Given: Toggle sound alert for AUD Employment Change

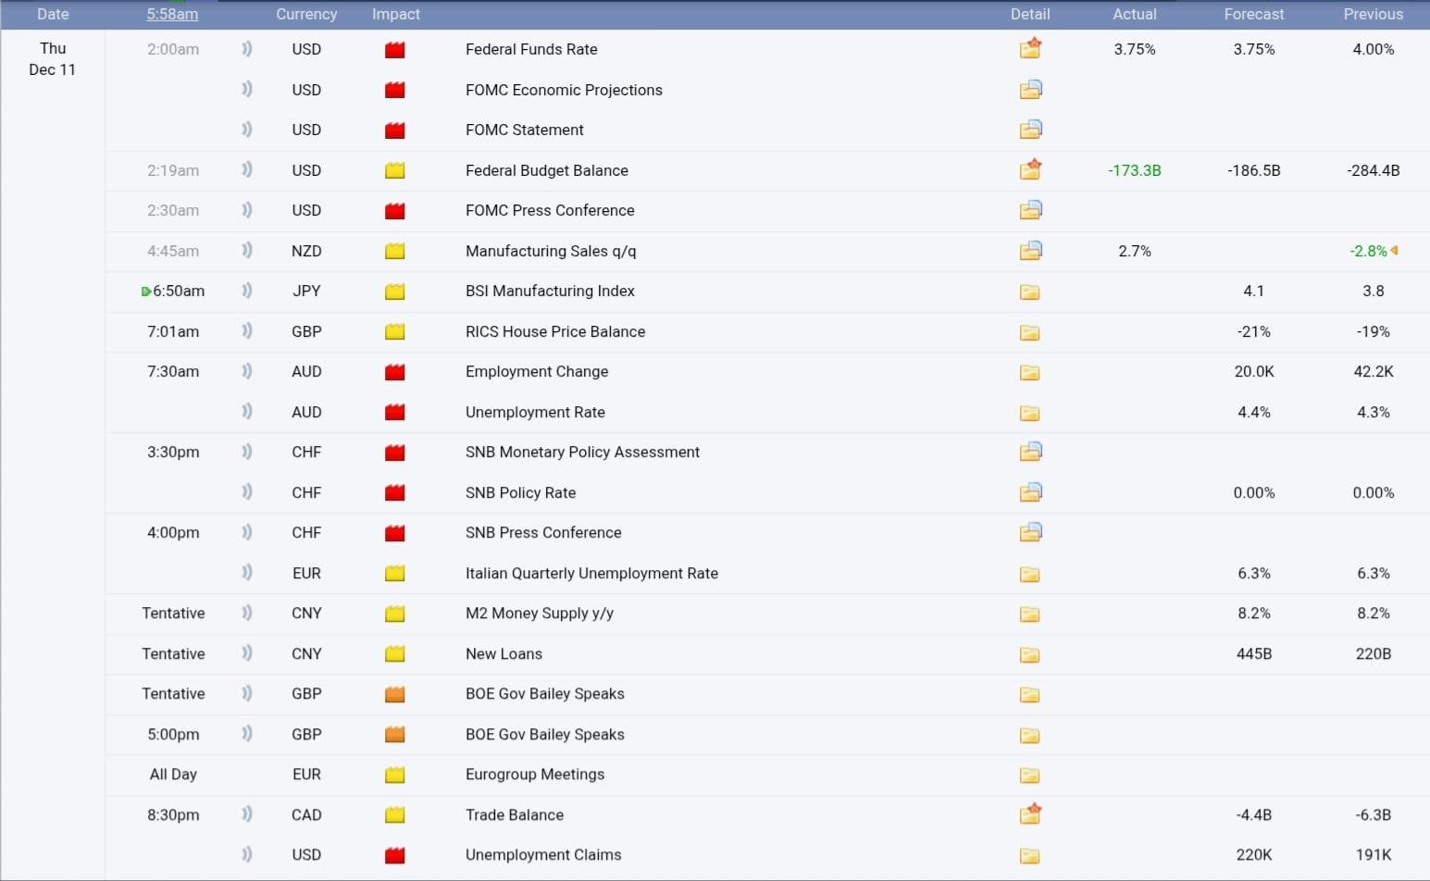Looking at the screenshot, I should pyautogui.click(x=246, y=371).
